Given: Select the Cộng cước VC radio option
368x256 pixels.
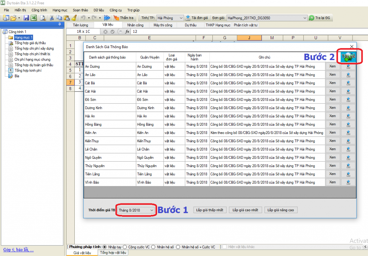Looking at the screenshot, I should click(125, 247).
